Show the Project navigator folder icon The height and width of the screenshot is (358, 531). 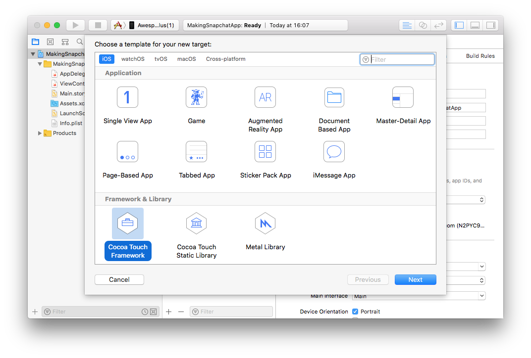click(36, 42)
